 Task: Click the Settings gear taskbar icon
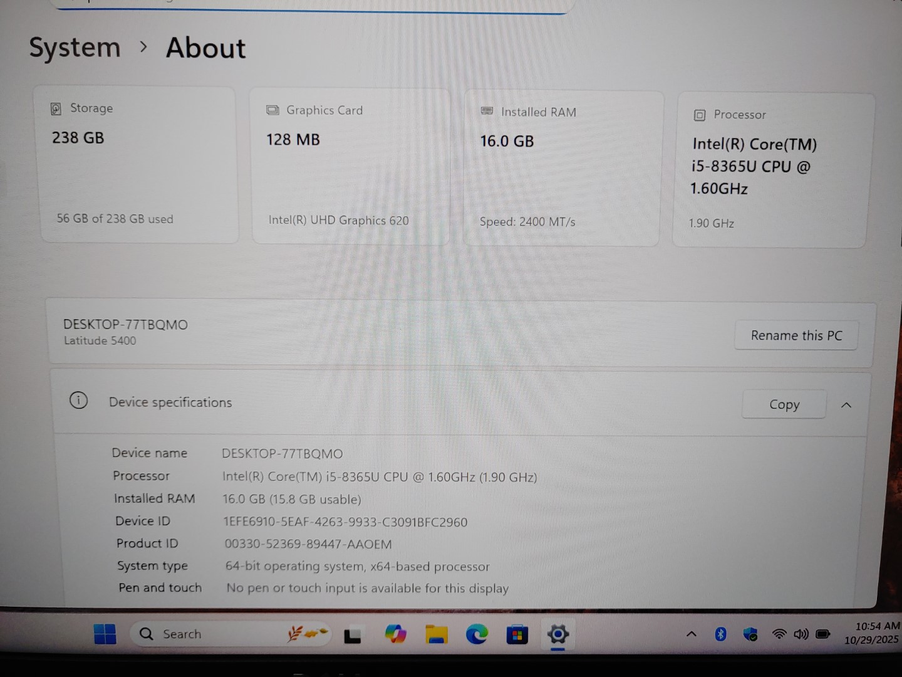(x=557, y=634)
